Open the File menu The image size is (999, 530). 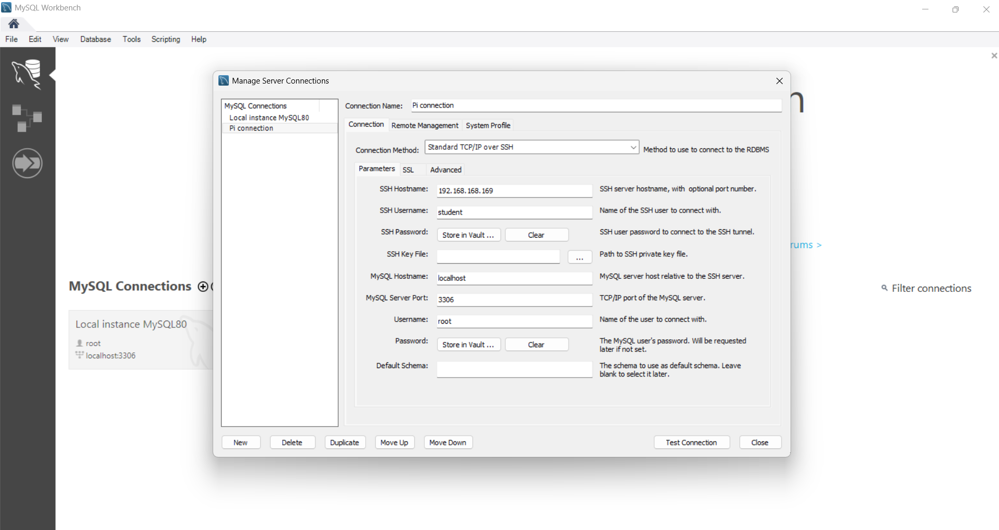11,39
